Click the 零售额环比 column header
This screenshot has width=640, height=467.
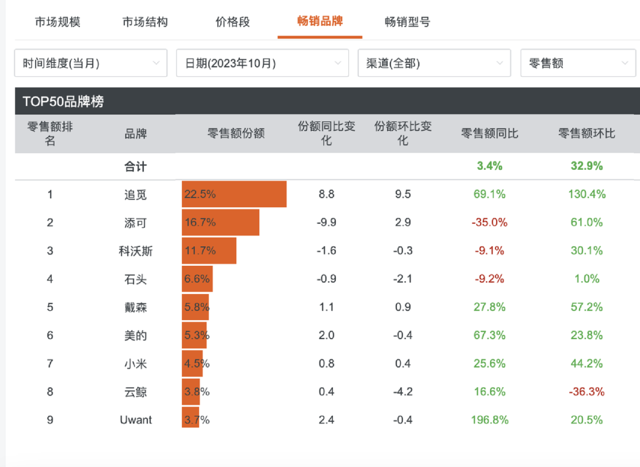[x=587, y=133]
